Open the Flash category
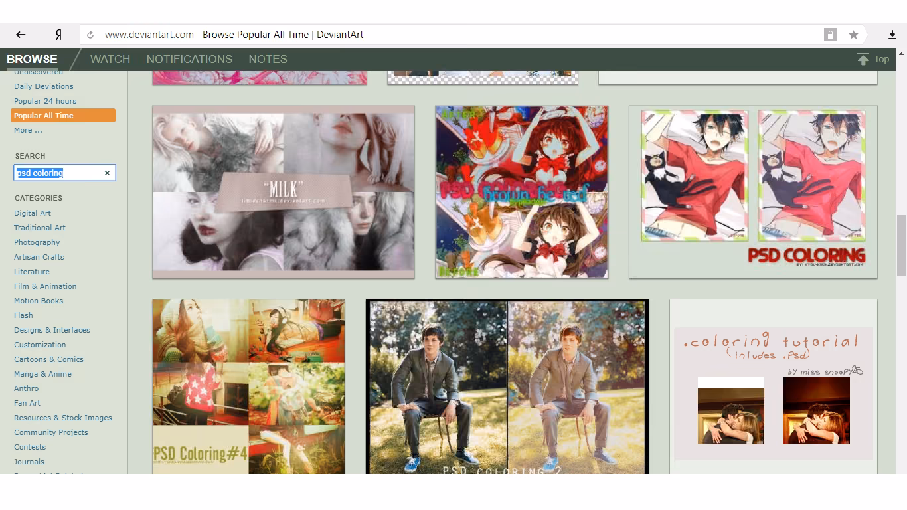907x510 pixels. [x=23, y=315]
